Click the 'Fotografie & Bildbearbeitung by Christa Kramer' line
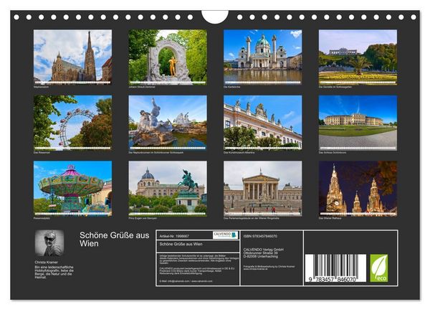This screenshot has width=430, height=310. [x=269, y=267]
